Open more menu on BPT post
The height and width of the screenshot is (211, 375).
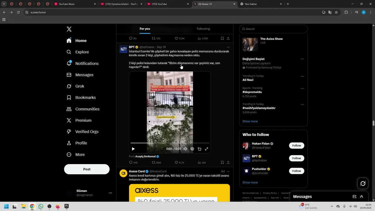point(228,47)
